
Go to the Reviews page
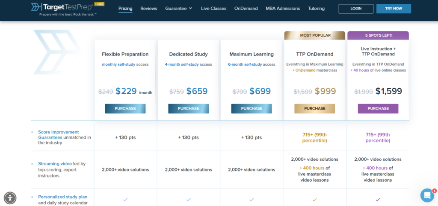pyautogui.click(x=148, y=9)
